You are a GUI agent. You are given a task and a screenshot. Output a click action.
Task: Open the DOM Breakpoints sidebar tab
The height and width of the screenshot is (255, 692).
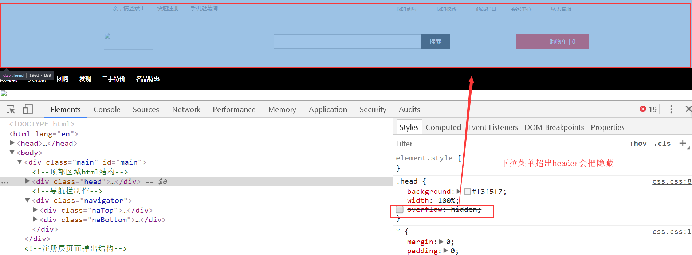[554, 127]
